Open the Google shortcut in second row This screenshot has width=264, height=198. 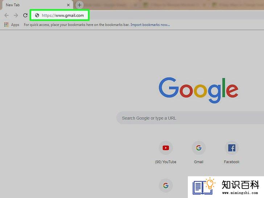pos(166,185)
